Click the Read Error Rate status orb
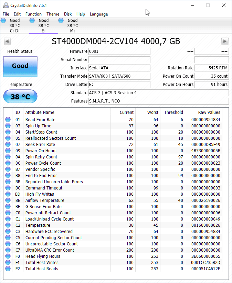This screenshot has height=283, width=232. [8, 119]
